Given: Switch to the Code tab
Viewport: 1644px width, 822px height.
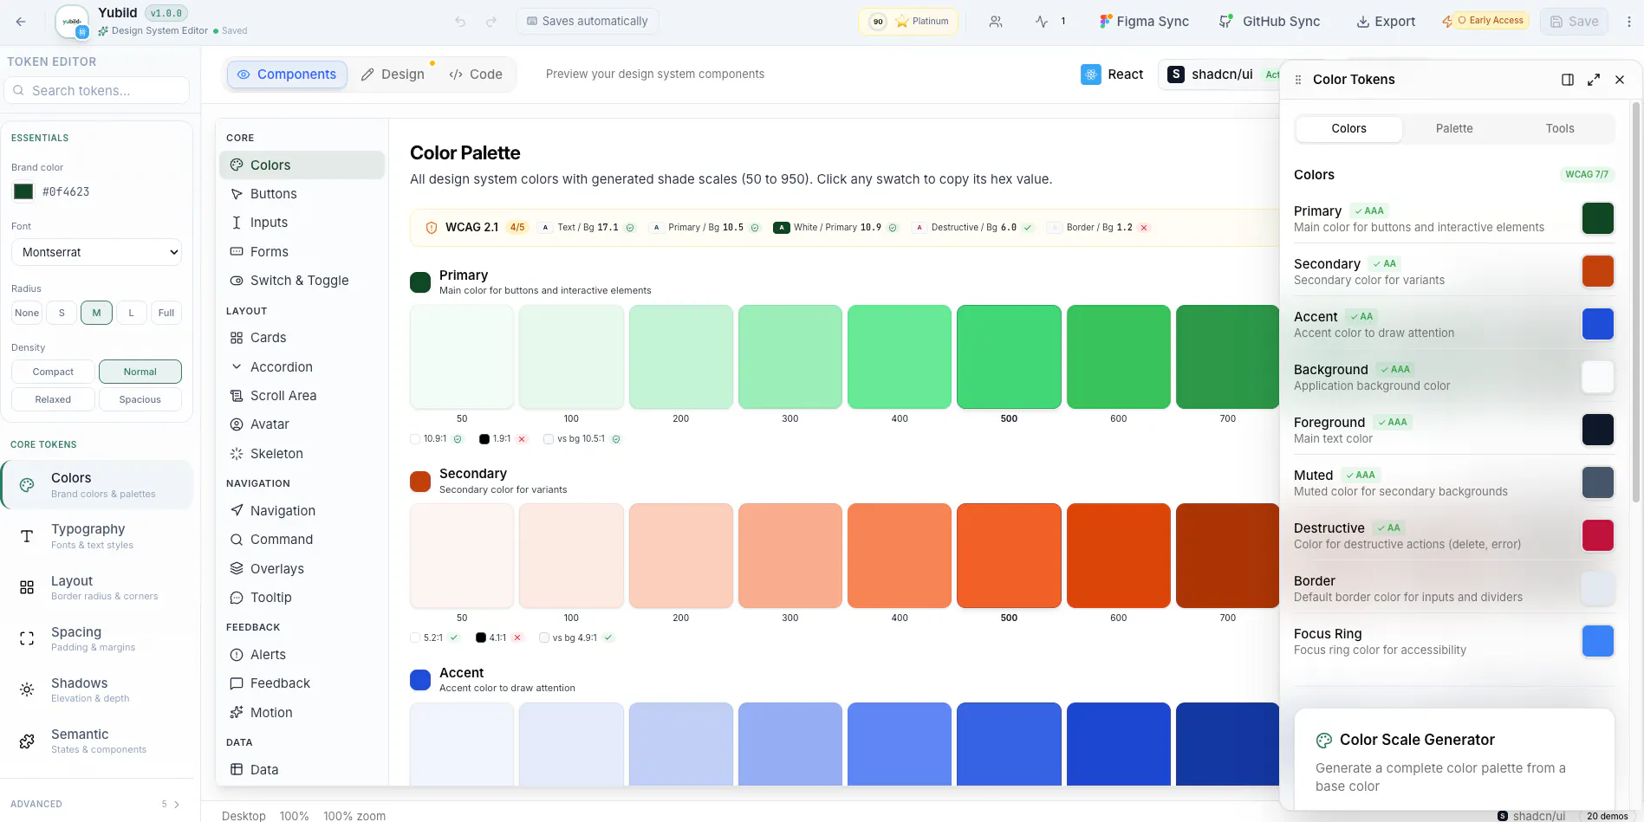Looking at the screenshot, I should (476, 74).
